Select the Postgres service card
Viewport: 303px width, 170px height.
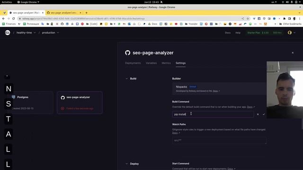click(x=30, y=102)
